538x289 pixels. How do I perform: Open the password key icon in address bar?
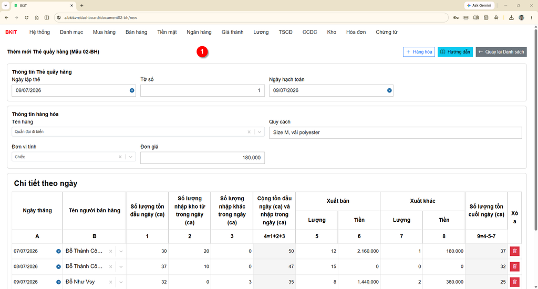tap(456, 17)
